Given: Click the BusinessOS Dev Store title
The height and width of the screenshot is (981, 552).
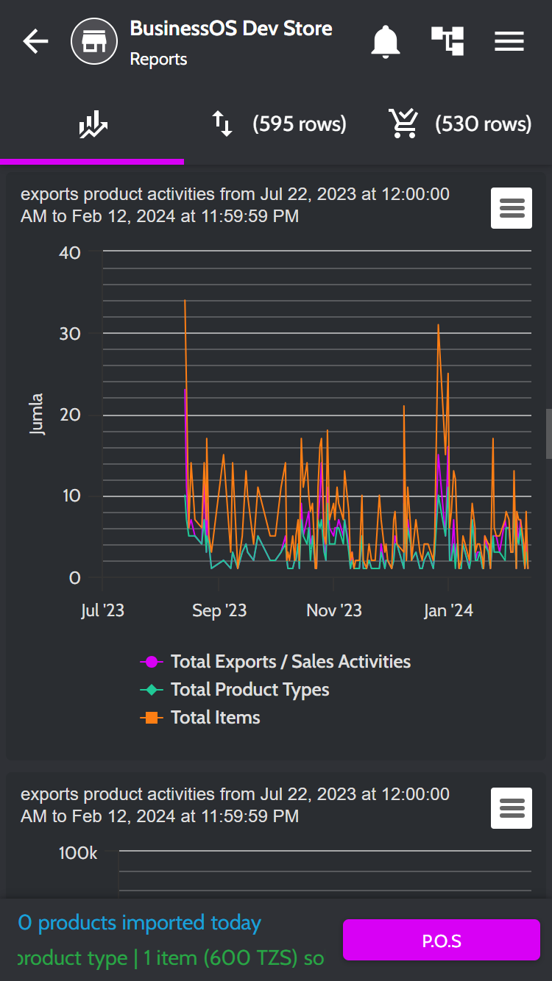Looking at the screenshot, I should (231, 29).
